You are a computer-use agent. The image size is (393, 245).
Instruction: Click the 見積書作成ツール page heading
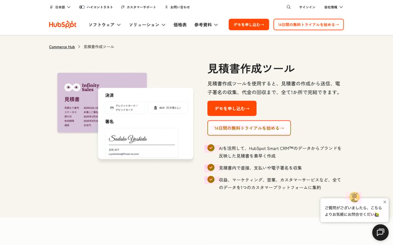coord(251,68)
